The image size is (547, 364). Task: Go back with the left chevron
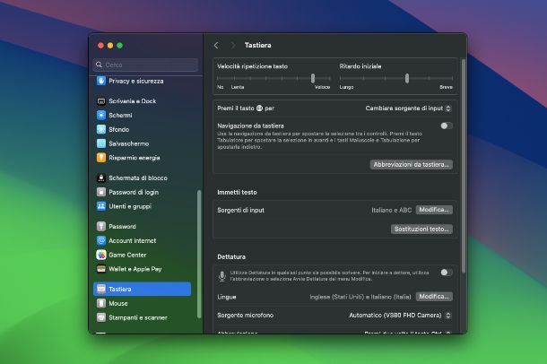[x=216, y=46]
